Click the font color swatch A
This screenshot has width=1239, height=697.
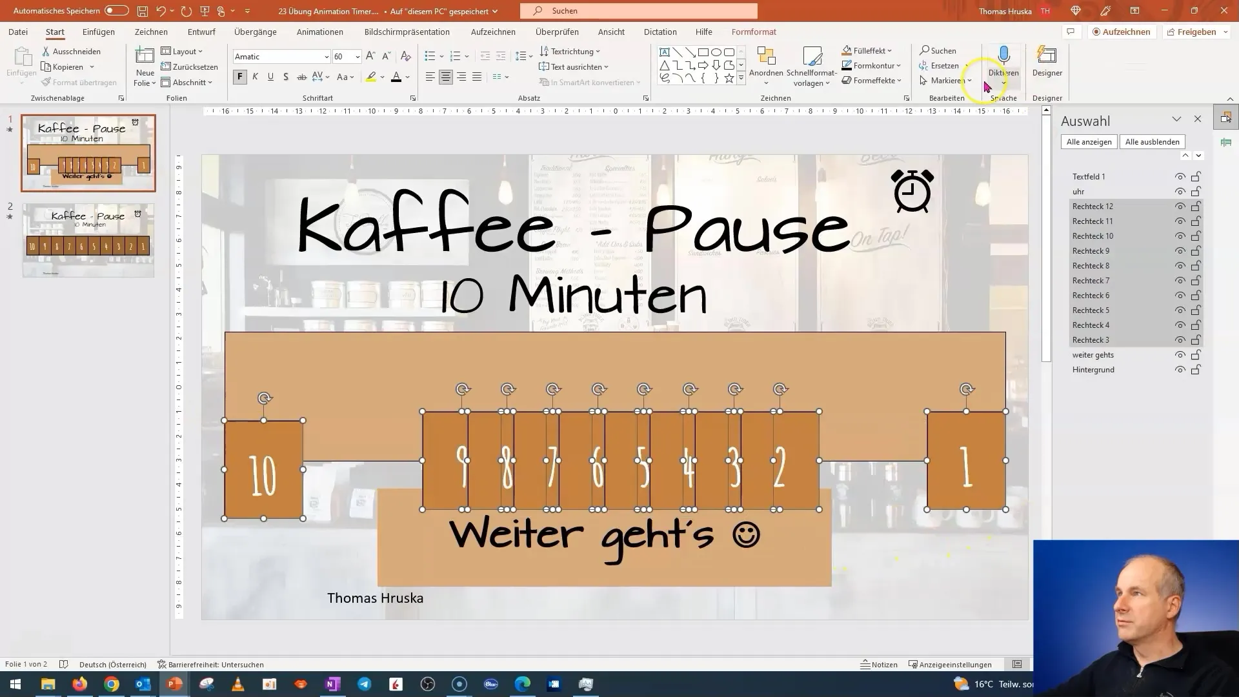(x=396, y=77)
